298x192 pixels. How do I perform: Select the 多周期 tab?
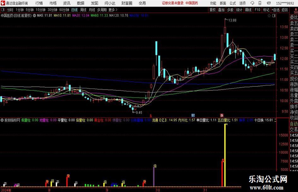coord(102,10)
